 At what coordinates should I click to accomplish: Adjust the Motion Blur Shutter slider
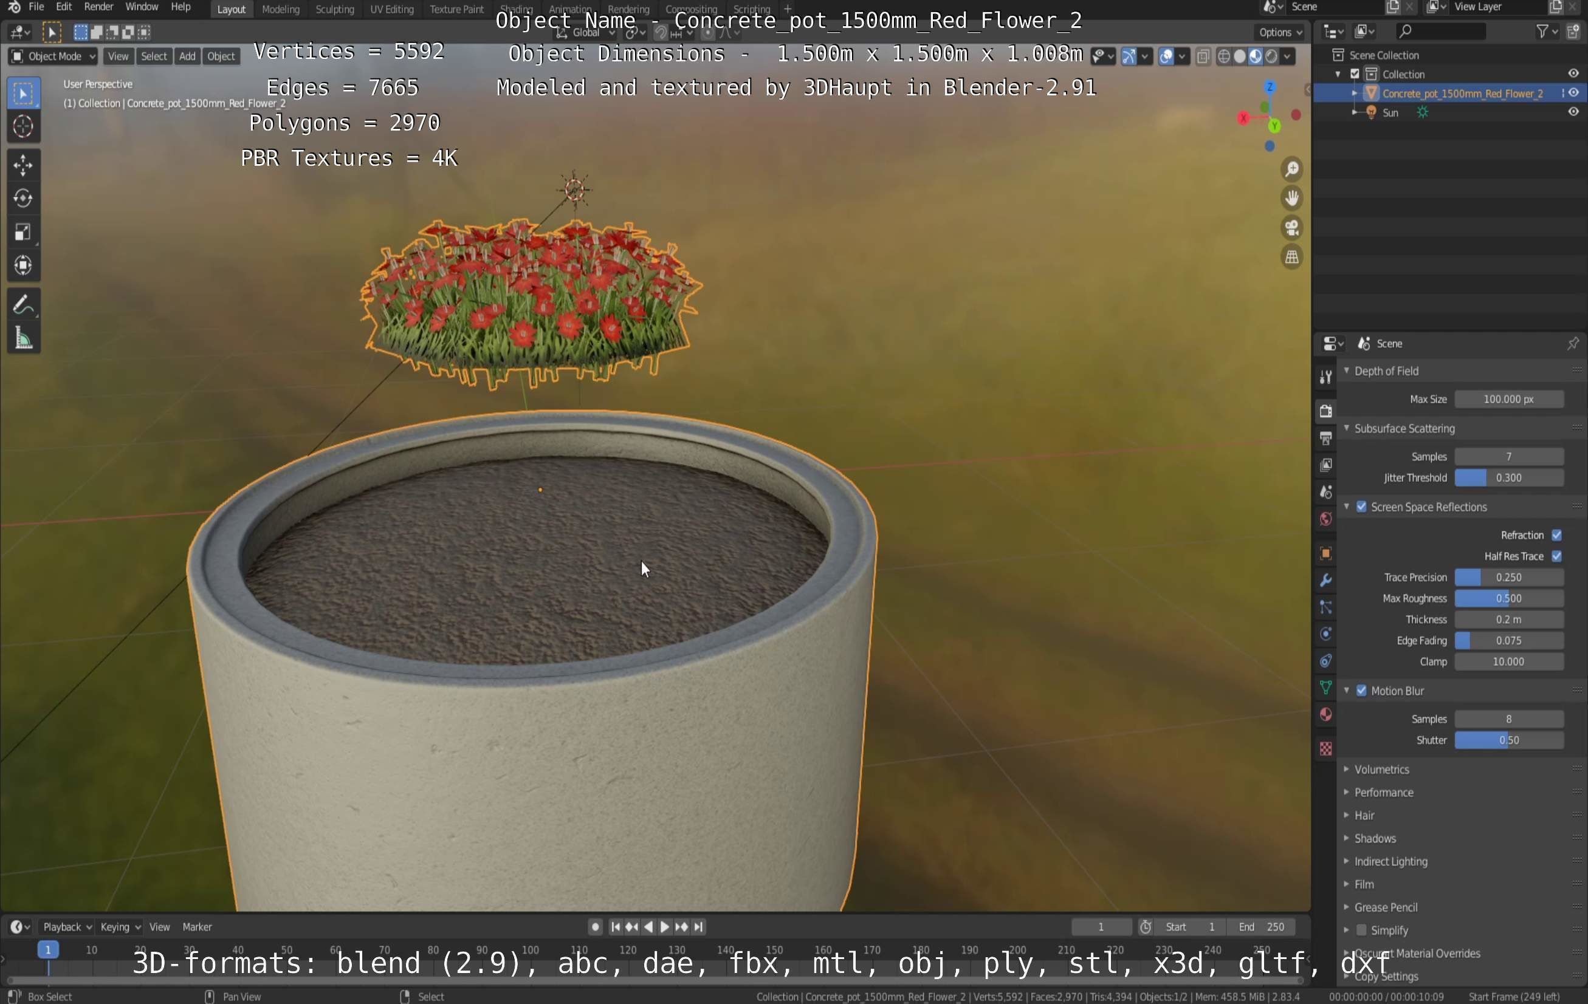click(1509, 740)
